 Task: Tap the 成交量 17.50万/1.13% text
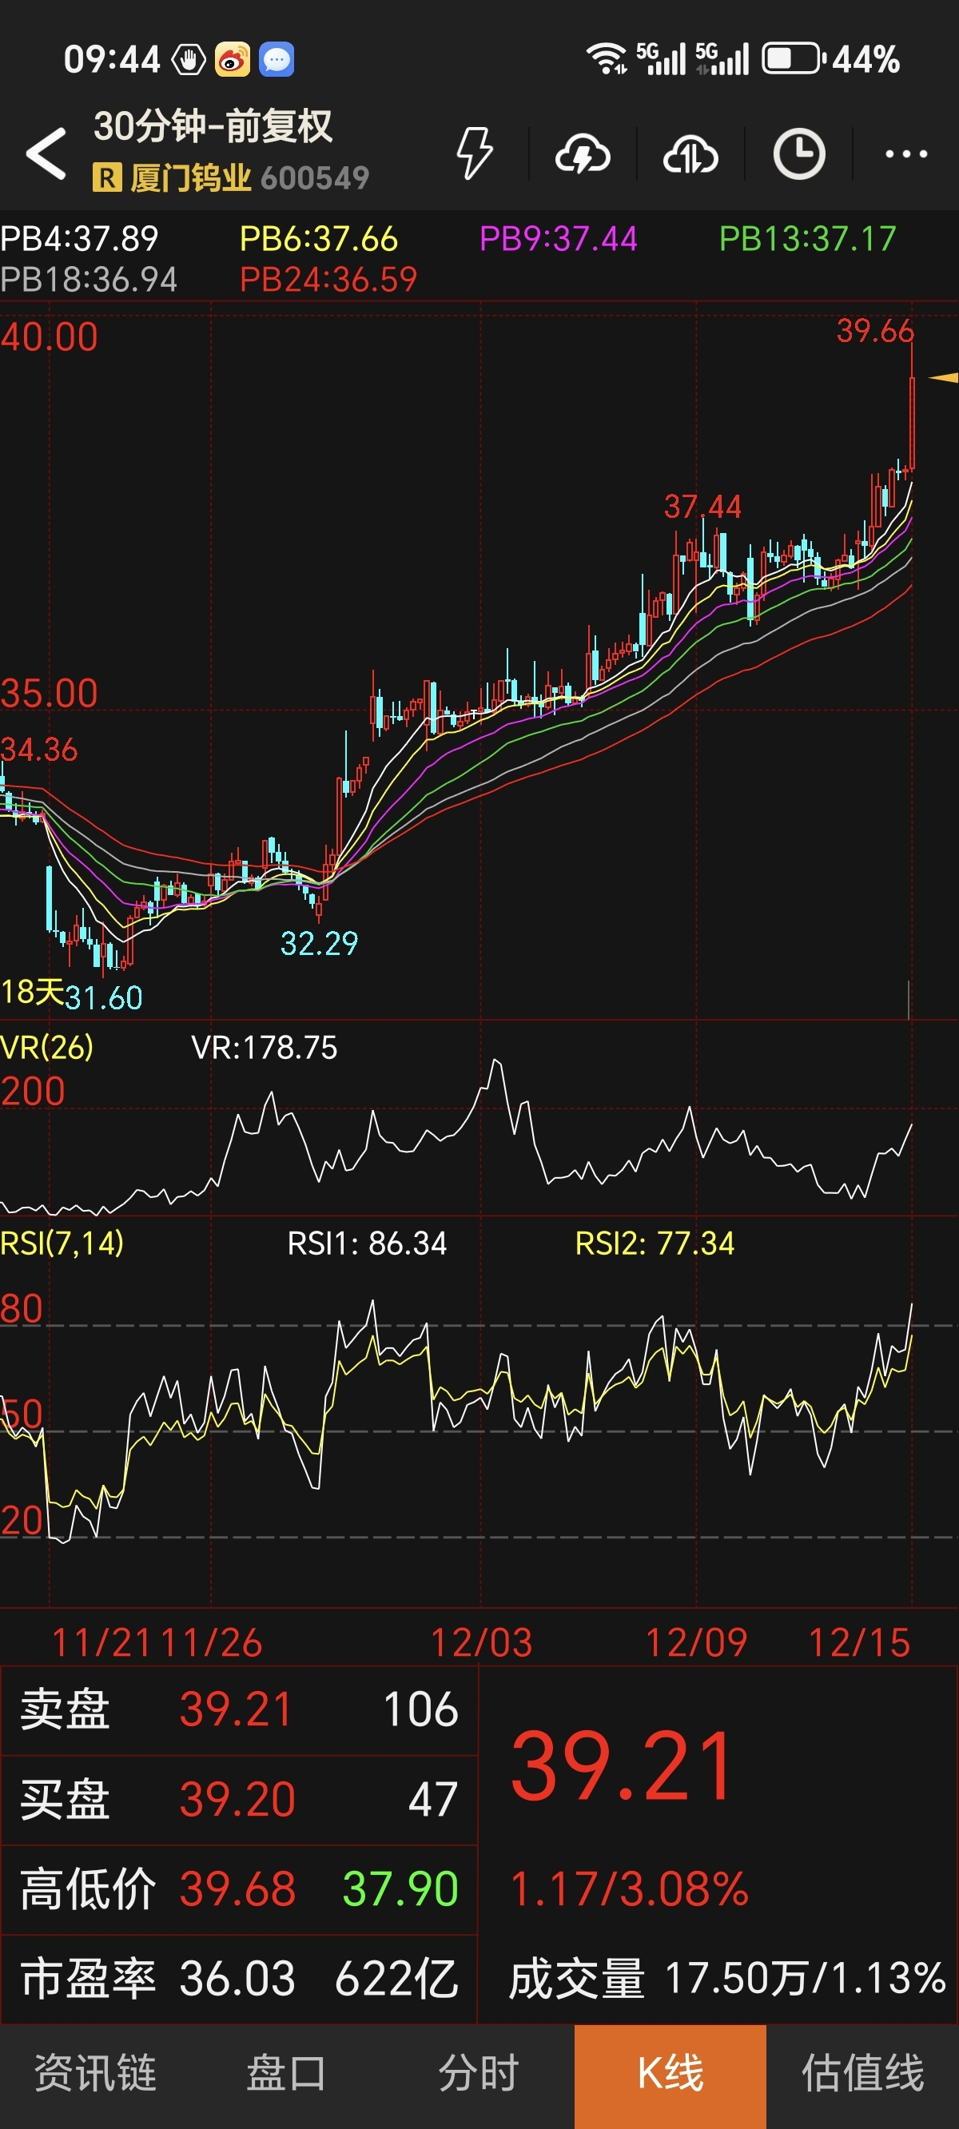[x=726, y=1979]
